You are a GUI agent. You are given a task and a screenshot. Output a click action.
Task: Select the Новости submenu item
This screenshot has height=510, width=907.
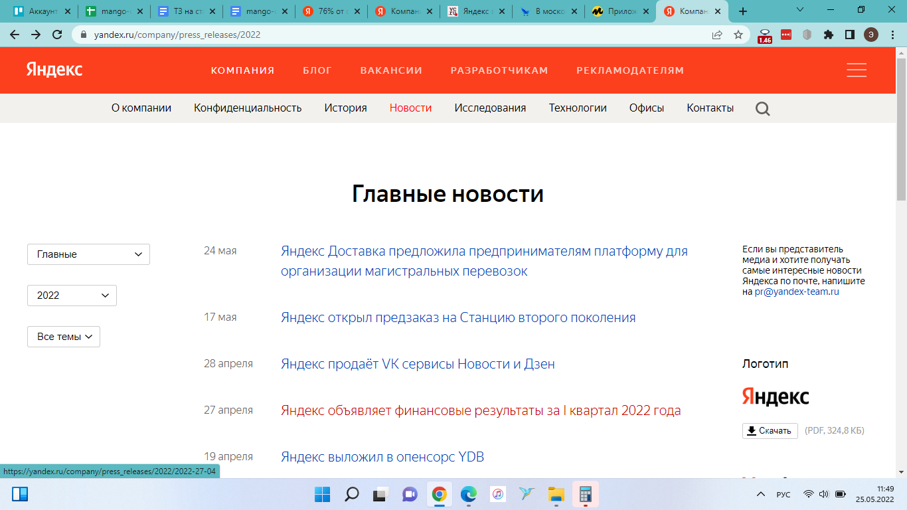point(410,108)
